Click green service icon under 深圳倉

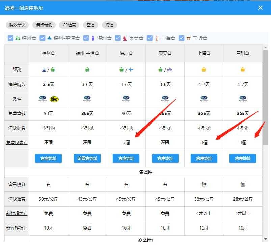point(121,70)
